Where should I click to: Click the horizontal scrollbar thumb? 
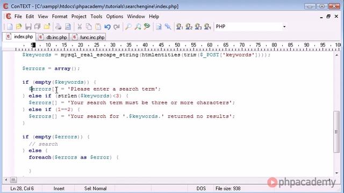click(13, 180)
